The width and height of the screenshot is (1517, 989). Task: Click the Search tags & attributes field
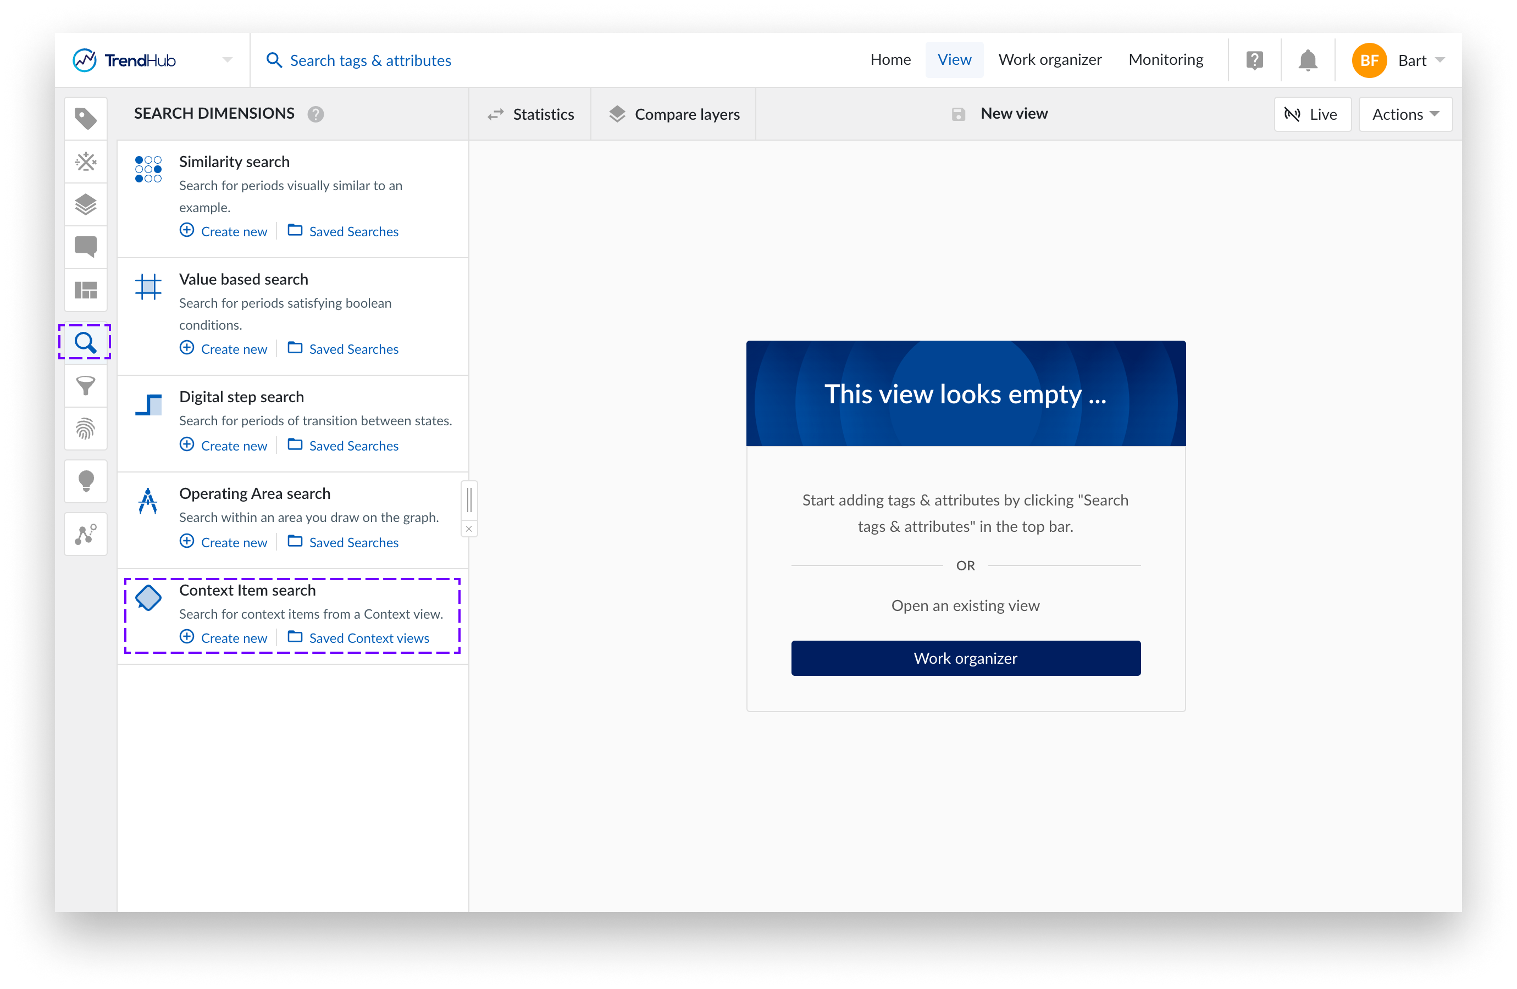pyautogui.click(x=370, y=60)
